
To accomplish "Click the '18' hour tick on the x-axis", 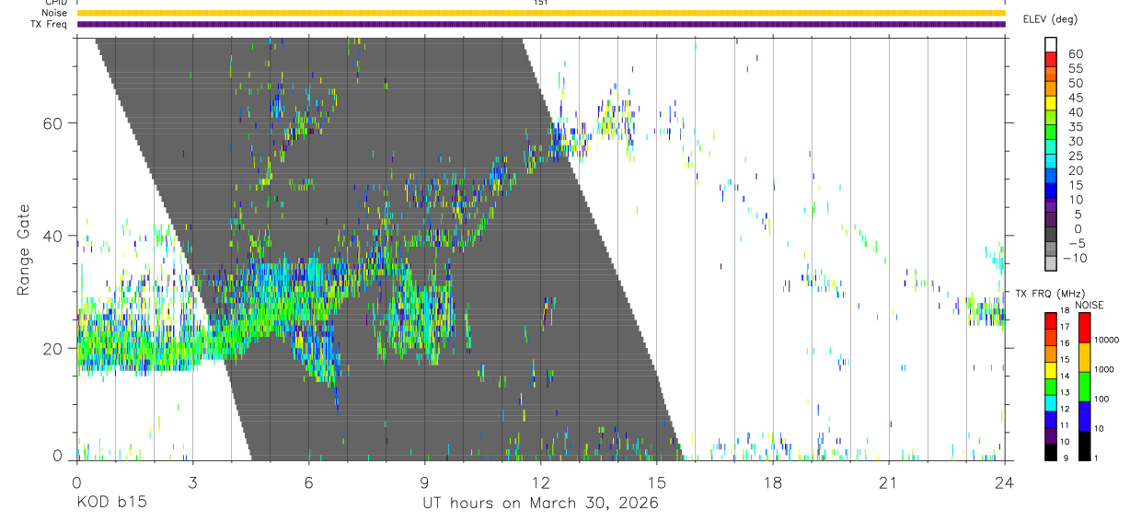I will point(773,481).
